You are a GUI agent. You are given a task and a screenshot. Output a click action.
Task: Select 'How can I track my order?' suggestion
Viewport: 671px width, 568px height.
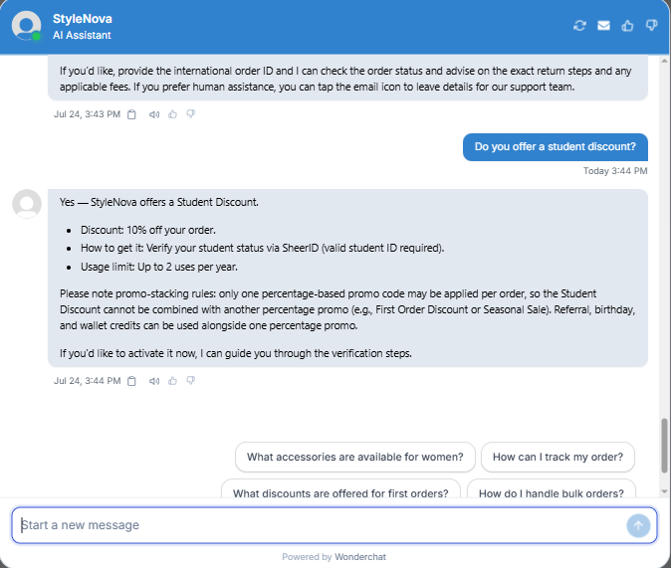pyautogui.click(x=558, y=457)
